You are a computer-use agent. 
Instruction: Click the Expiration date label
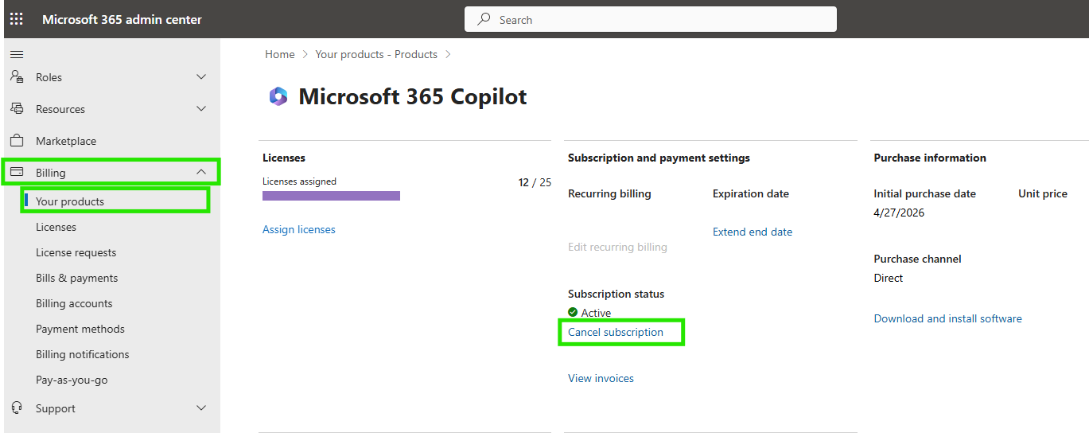tap(751, 193)
